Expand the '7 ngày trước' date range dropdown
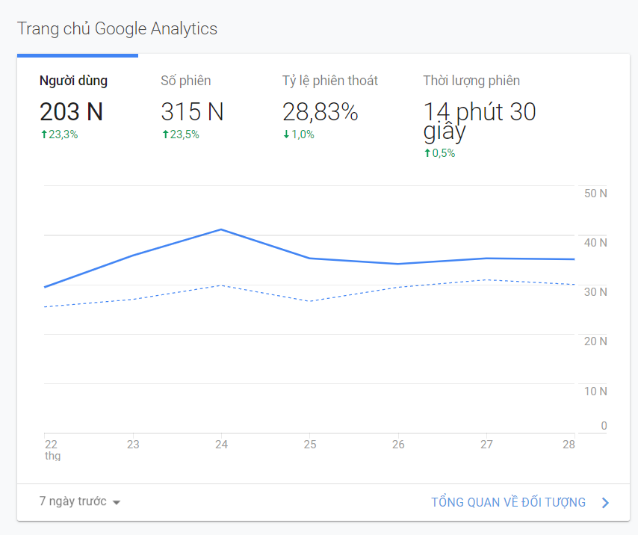The image size is (638, 535). pos(80,501)
